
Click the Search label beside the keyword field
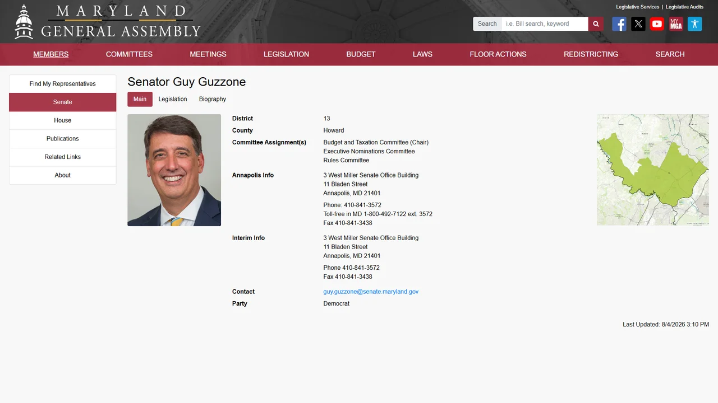coord(487,24)
